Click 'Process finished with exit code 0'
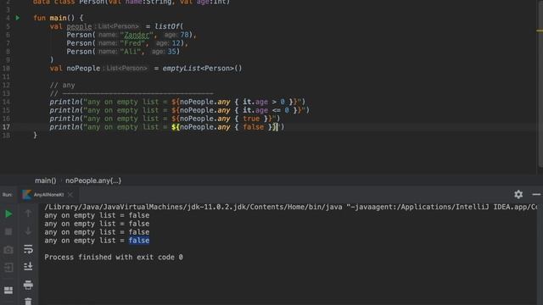 (x=114, y=258)
